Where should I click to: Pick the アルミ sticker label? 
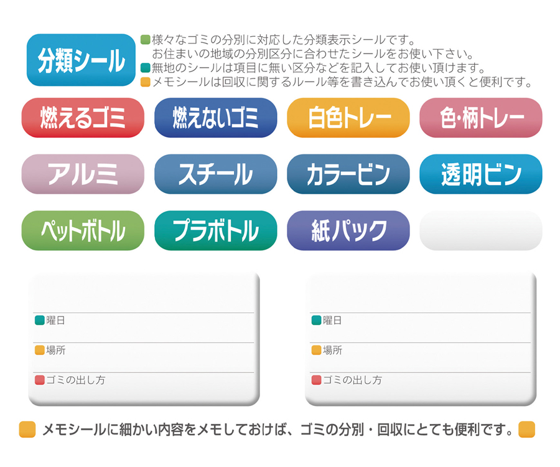(83, 174)
